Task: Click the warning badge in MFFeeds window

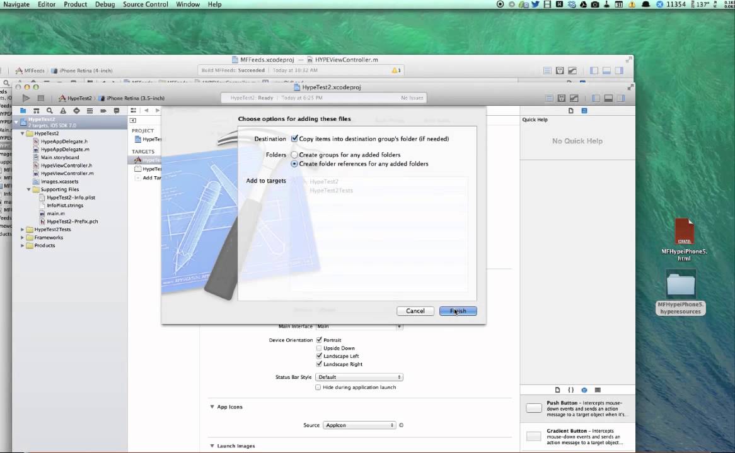Action: [396, 70]
